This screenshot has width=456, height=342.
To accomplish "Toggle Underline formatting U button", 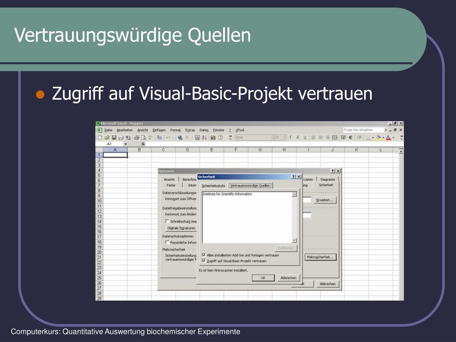I will (305, 138).
